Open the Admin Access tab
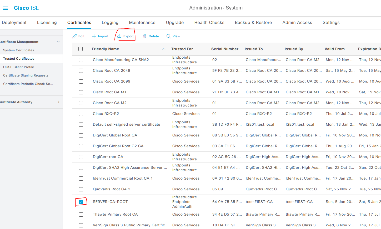Viewport: 381px width, 229px height. click(297, 23)
